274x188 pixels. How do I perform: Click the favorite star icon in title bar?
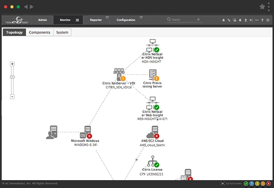pos(262,7)
